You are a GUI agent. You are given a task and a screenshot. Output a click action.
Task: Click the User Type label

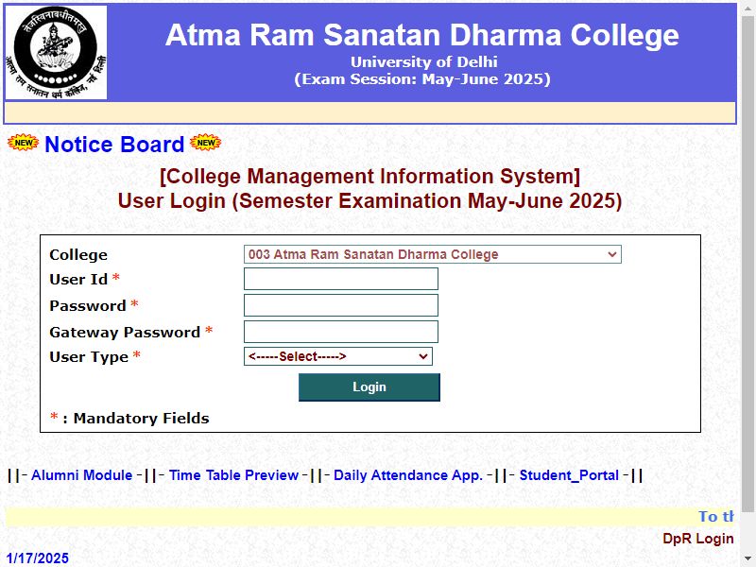[x=89, y=357]
